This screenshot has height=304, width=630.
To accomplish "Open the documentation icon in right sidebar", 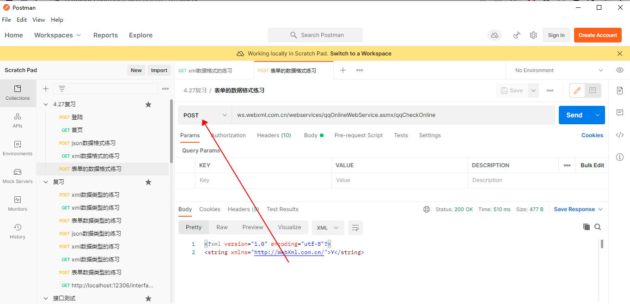I will click(x=620, y=91).
